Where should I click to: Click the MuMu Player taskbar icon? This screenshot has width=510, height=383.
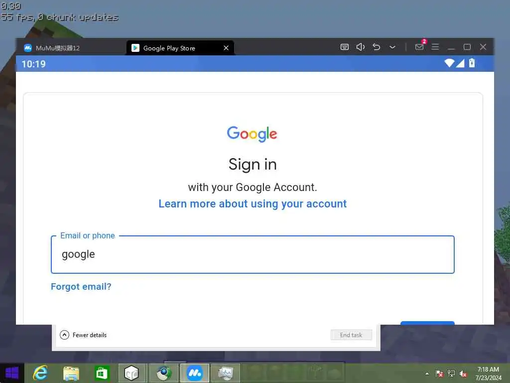[195, 373]
